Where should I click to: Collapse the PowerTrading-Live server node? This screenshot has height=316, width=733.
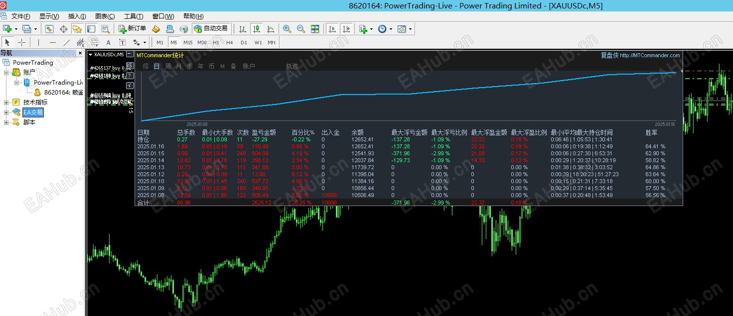point(16,82)
